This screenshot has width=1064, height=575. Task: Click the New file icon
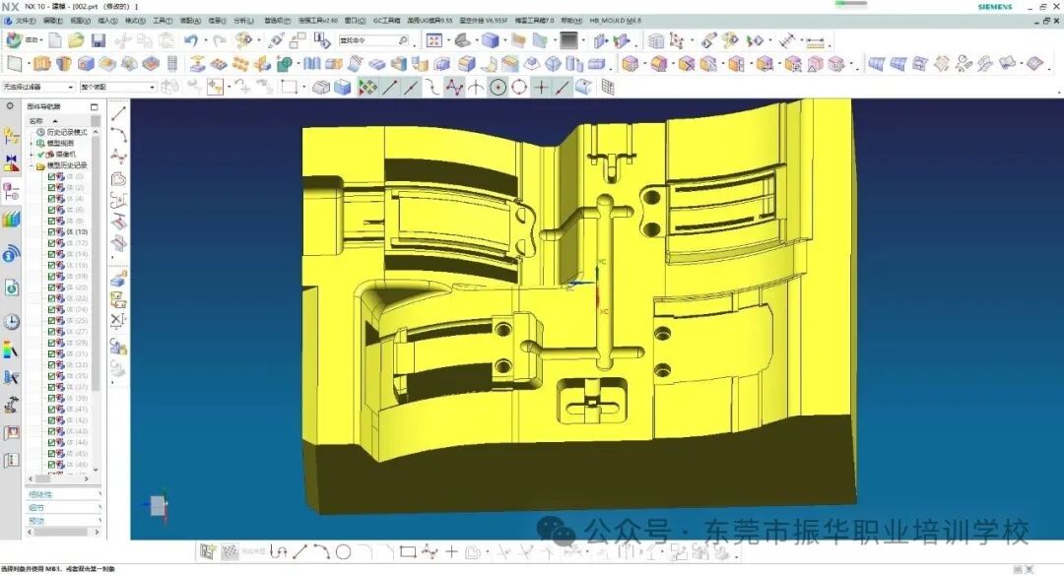point(55,41)
